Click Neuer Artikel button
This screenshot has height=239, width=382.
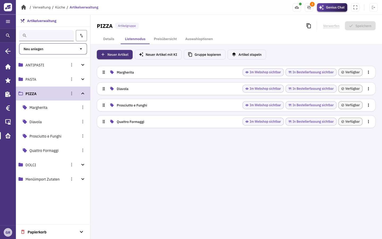click(115, 54)
